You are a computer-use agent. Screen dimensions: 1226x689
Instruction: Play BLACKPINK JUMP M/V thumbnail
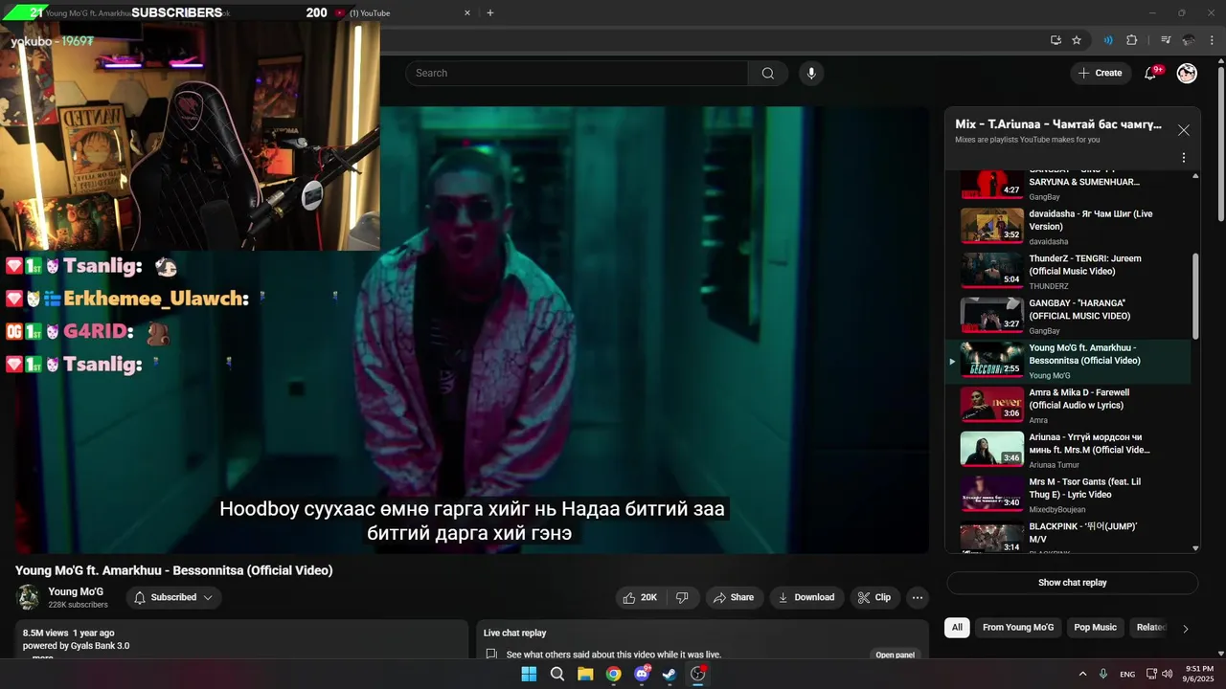click(x=992, y=538)
